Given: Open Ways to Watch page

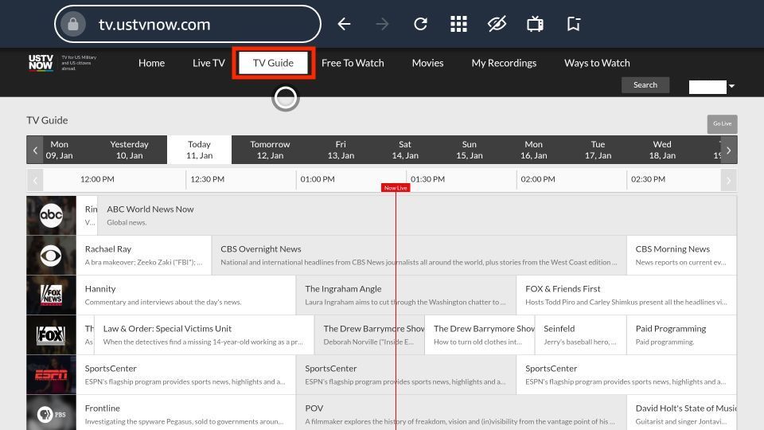Looking at the screenshot, I should coord(597,63).
